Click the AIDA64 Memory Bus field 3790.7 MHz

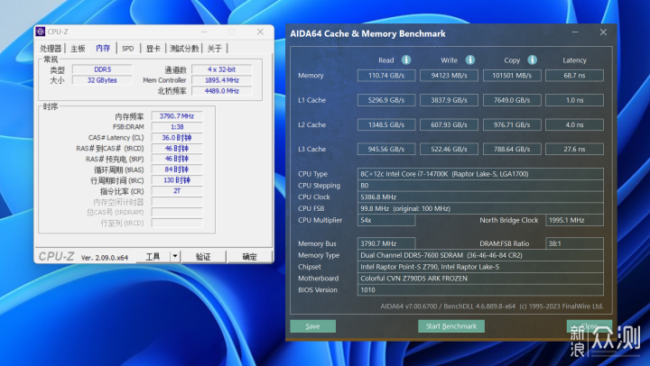(386, 243)
